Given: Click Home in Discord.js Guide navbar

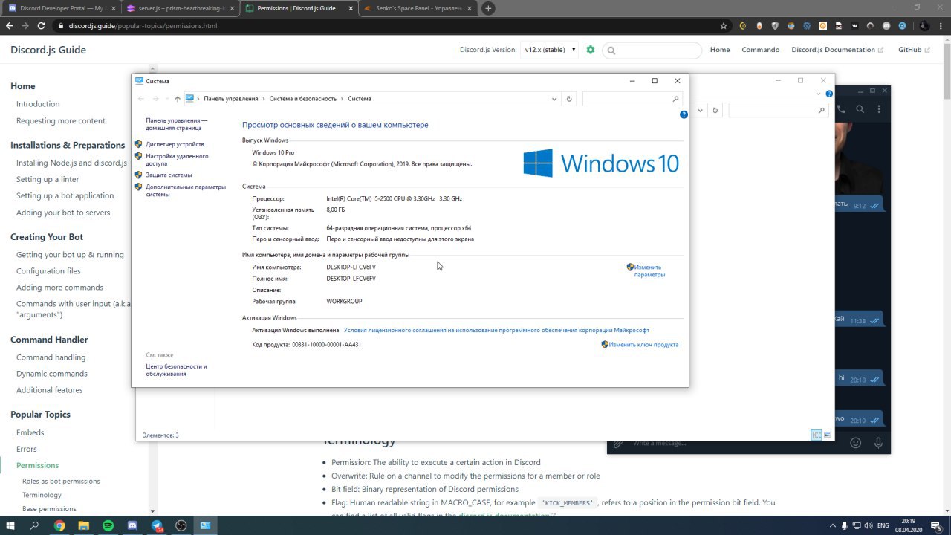Looking at the screenshot, I should tap(720, 50).
